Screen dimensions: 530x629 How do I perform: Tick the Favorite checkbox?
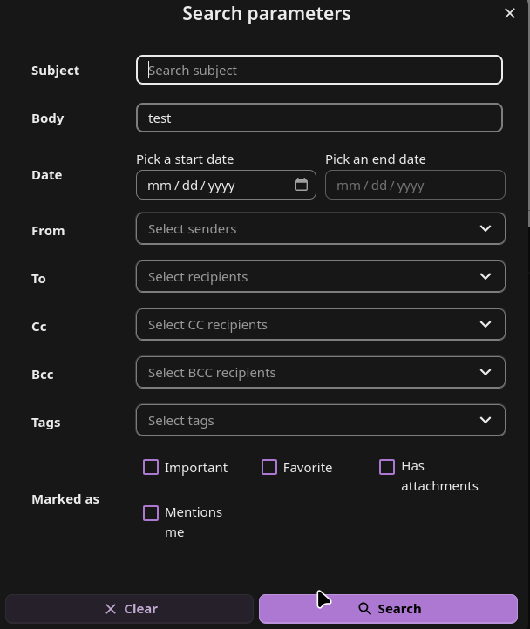pos(269,467)
